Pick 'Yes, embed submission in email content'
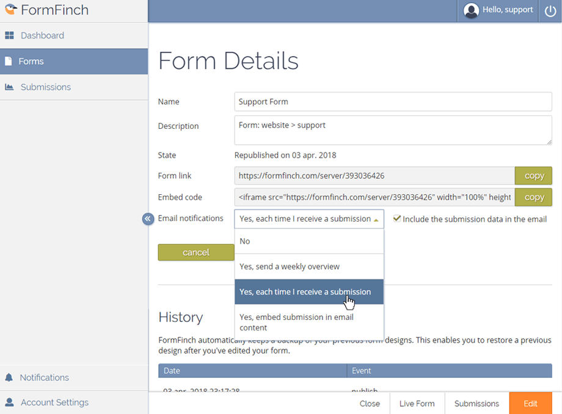 click(x=309, y=322)
